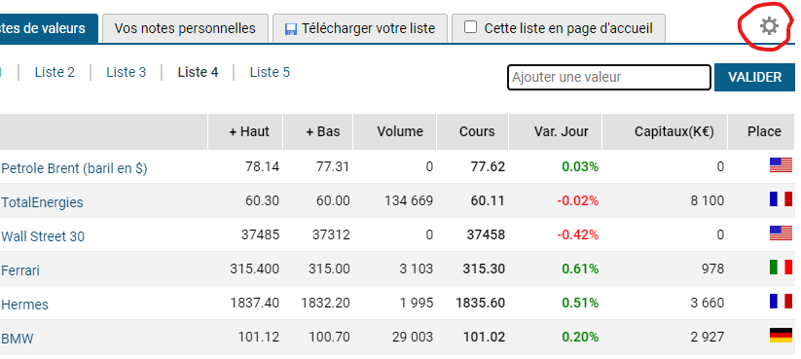
Task: Open the settings gear icon
Action: tap(769, 26)
